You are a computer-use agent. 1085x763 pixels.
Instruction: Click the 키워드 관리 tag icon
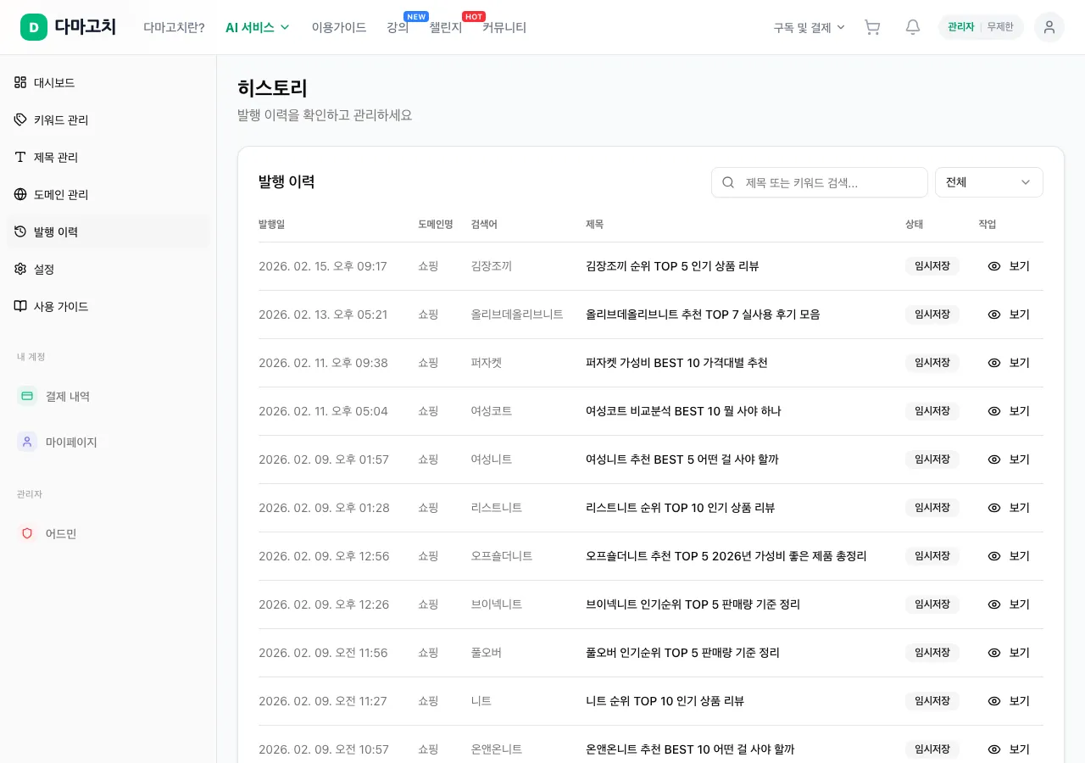coord(20,120)
